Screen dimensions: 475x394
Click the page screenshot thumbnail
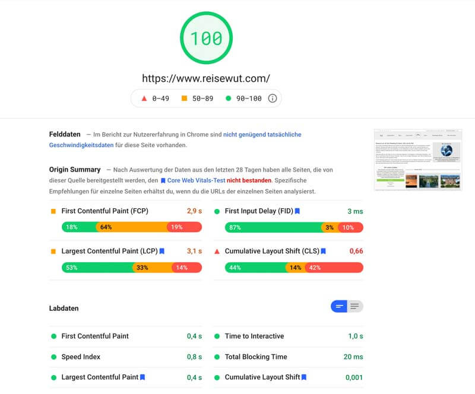418,160
